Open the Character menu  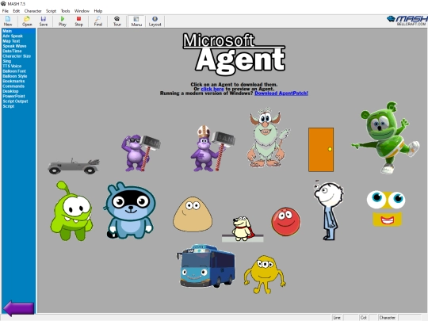32,11
